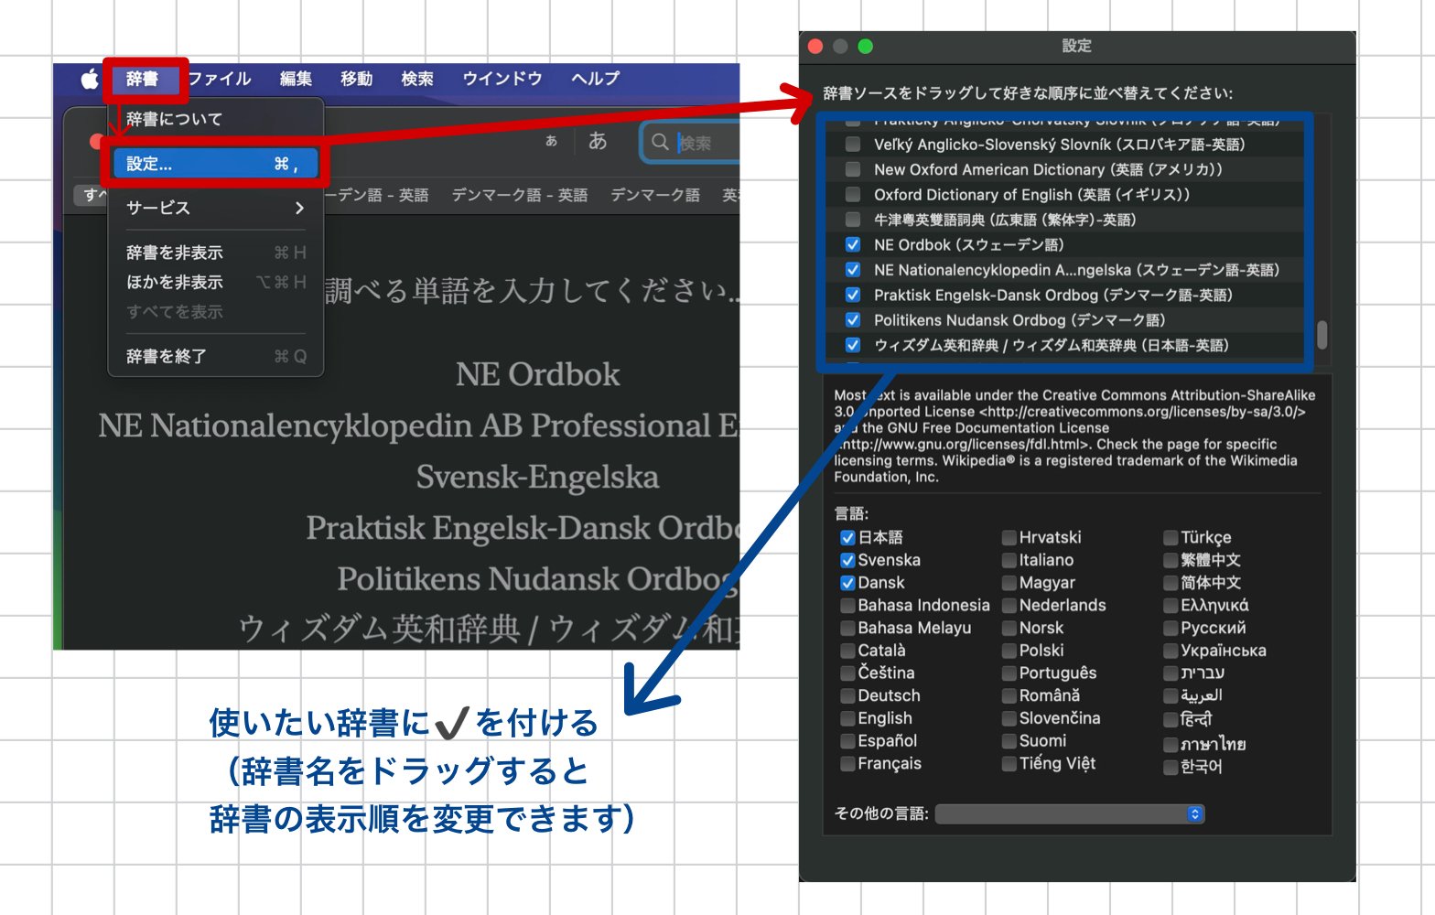Viewport: 1435px width, 915px height.
Task: Check Deutsch language checkbox
Action: click(847, 696)
